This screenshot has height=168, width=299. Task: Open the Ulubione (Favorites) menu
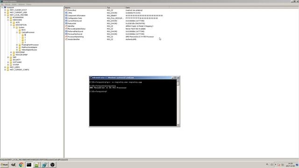[x=21, y=4]
